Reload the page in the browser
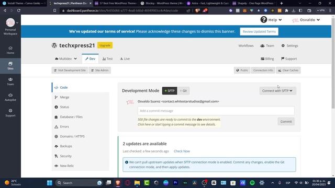This screenshot has width=335, height=188. pos(19,10)
